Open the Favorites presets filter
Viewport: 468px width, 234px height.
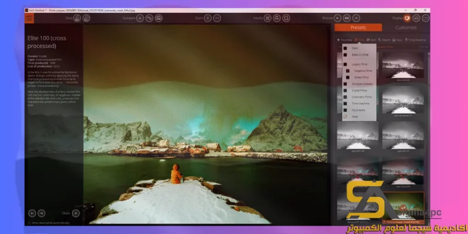point(345,40)
